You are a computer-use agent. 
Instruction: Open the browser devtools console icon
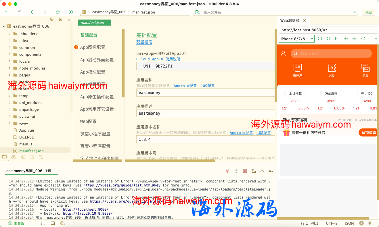(x=337, y=39)
